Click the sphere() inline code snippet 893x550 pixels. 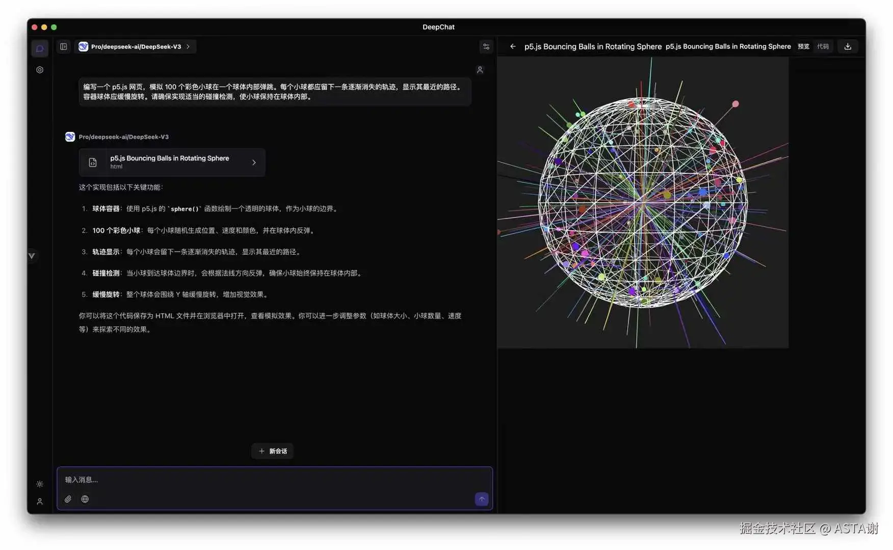coord(185,209)
